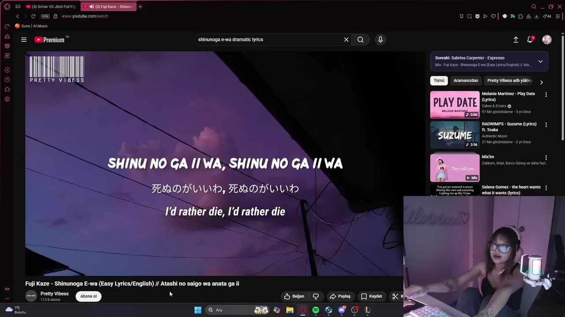The image size is (565, 317).
Task: Mute the Fuji Kaze tab speaker icon
Action: [x=91, y=7]
